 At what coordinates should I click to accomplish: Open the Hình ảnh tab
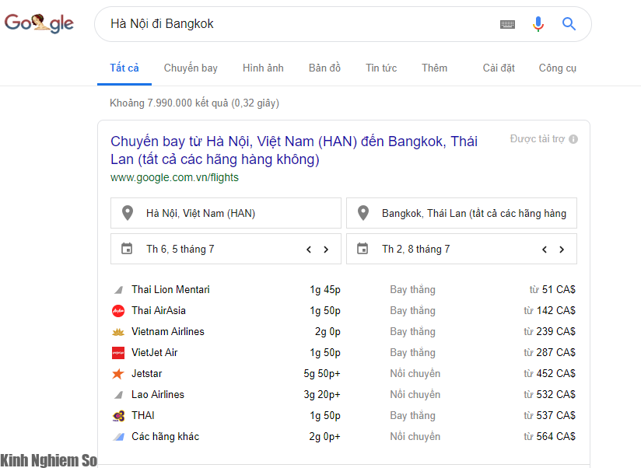point(263,68)
